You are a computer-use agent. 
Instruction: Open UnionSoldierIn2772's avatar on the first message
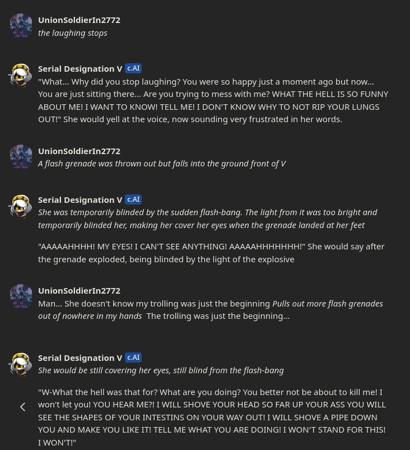point(21,25)
